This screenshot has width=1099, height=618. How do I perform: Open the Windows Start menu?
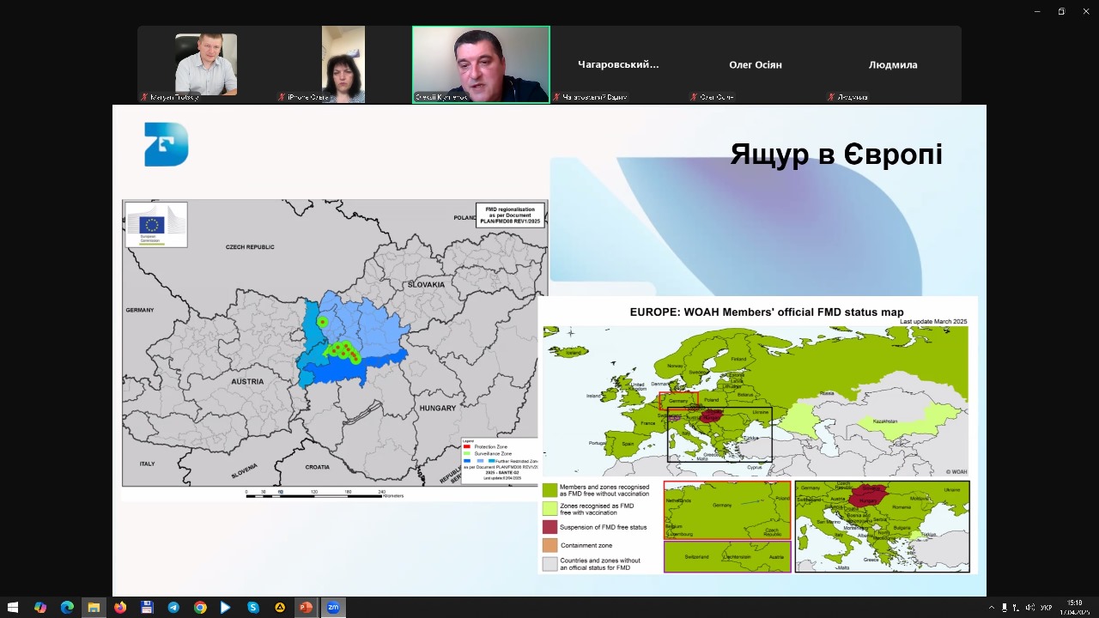(x=13, y=607)
